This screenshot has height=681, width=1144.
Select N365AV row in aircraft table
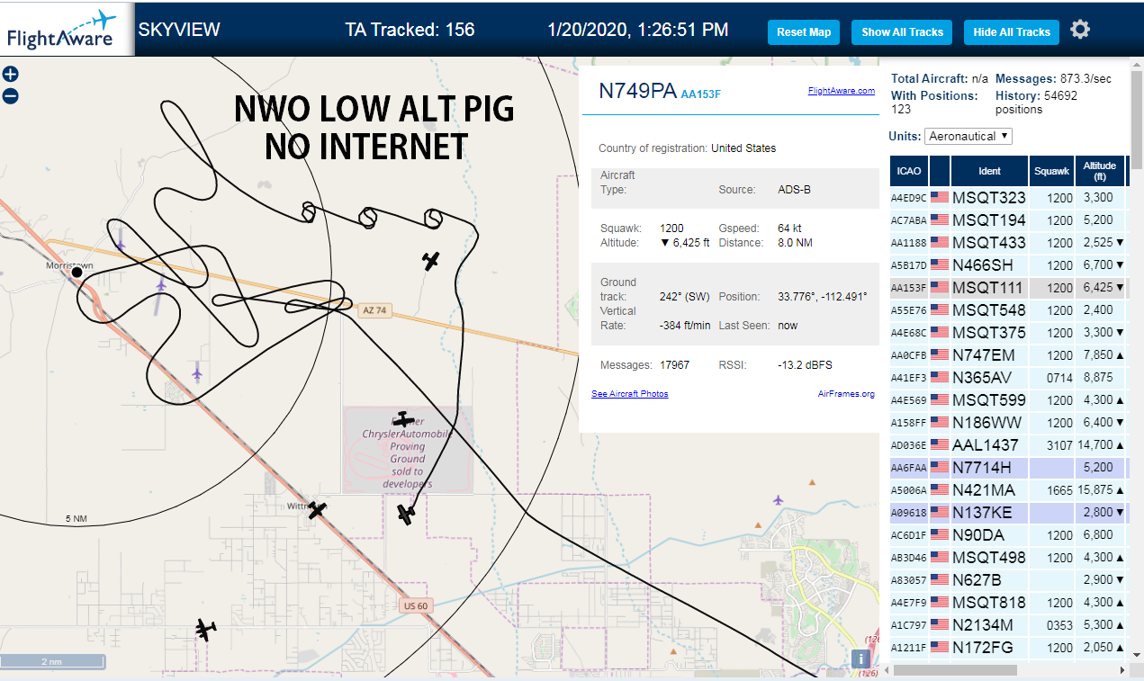(x=1007, y=377)
